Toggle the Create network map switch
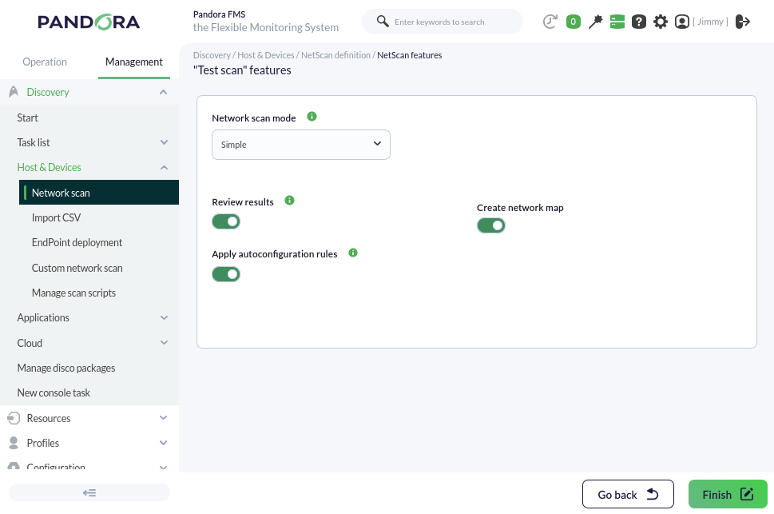This screenshot has height=514, width=774. [x=491, y=225]
